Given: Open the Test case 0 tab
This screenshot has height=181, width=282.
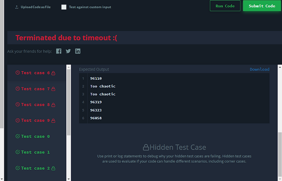Looking at the screenshot, I should [37, 136].
